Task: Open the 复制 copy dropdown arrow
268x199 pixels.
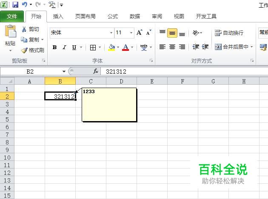Action: click(42, 40)
